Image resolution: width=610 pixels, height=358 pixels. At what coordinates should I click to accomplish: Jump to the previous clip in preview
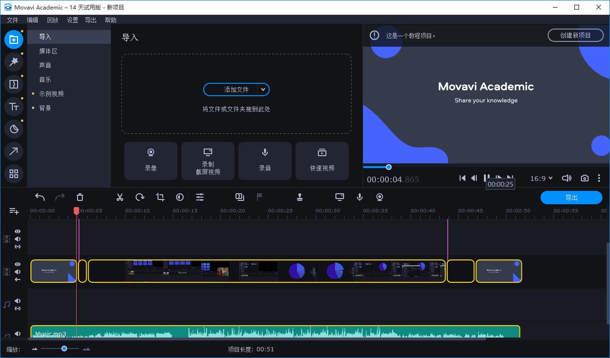click(x=462, y=178)
